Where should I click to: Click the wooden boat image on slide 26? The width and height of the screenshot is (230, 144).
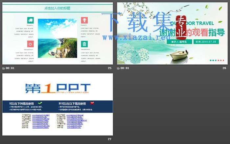click(179, 55)
